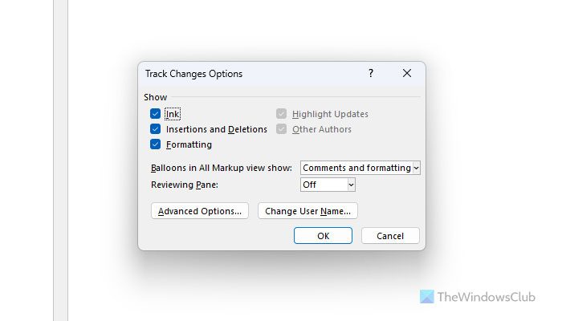Screen dimensions: 562x321
Task: Click the Reviewing Pane label
Action: (x=185, y=185)
